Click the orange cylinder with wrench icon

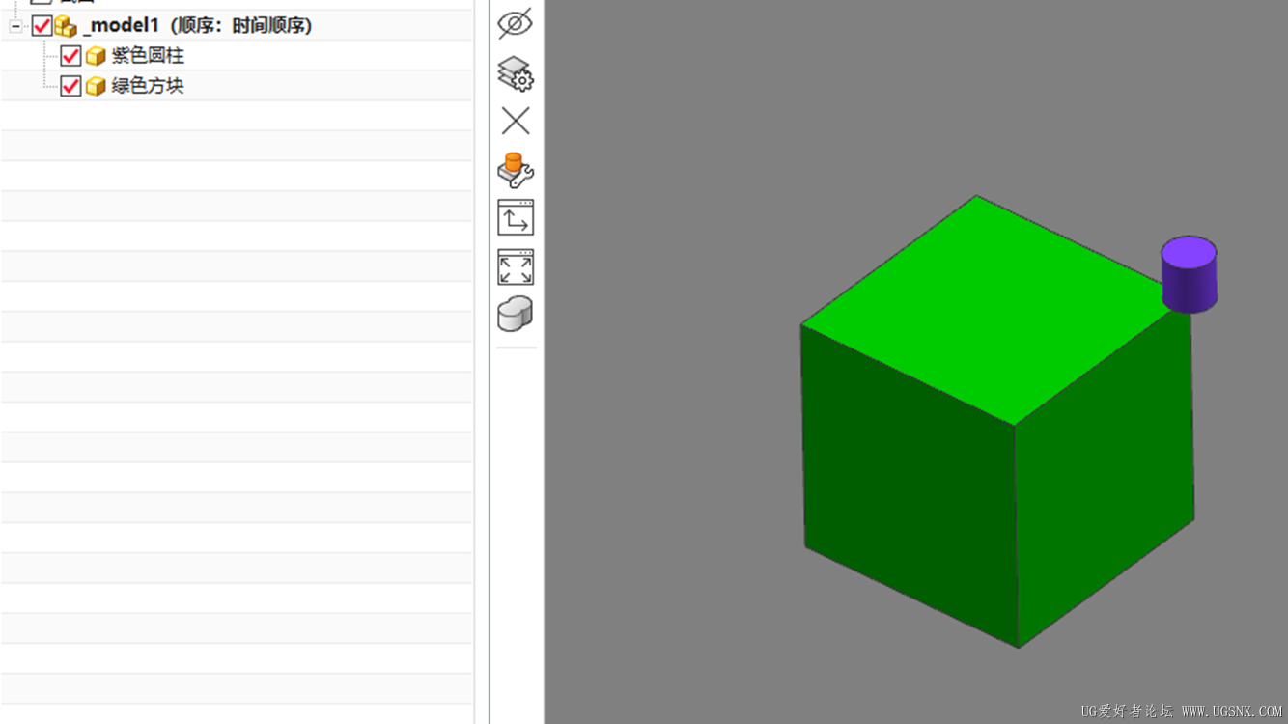tap(516, 170)
